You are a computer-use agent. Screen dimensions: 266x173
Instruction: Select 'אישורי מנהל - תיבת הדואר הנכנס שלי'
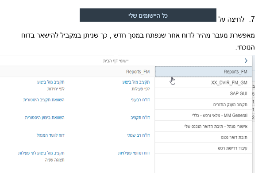[x=204, y=126]
